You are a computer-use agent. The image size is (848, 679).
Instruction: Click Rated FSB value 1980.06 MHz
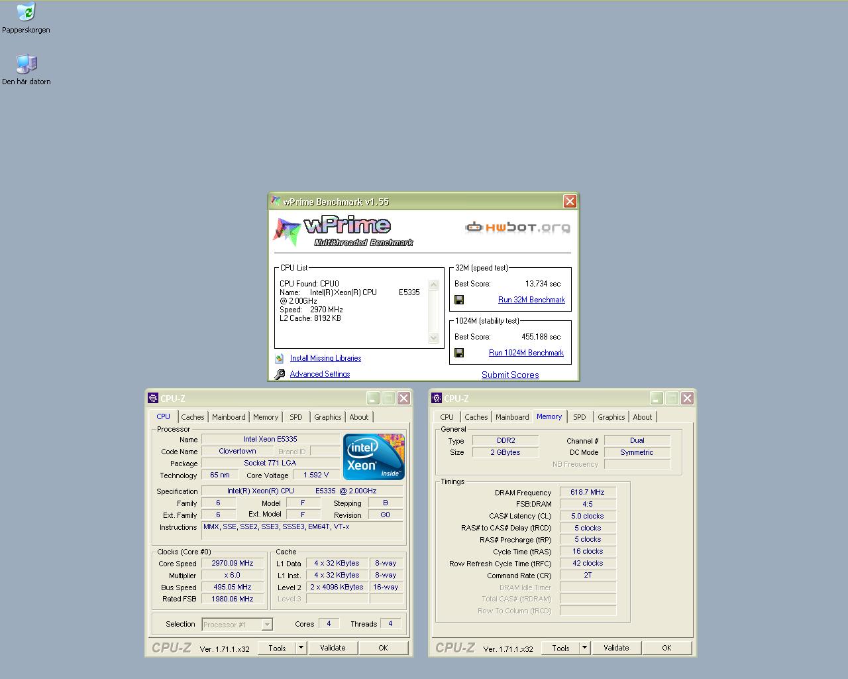232,599
